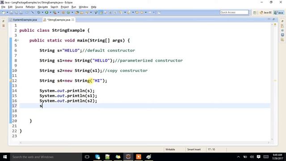Click the Save All toolbar icon
The height and width of the screenshot is (161, 286).
[x=16, y=13]
